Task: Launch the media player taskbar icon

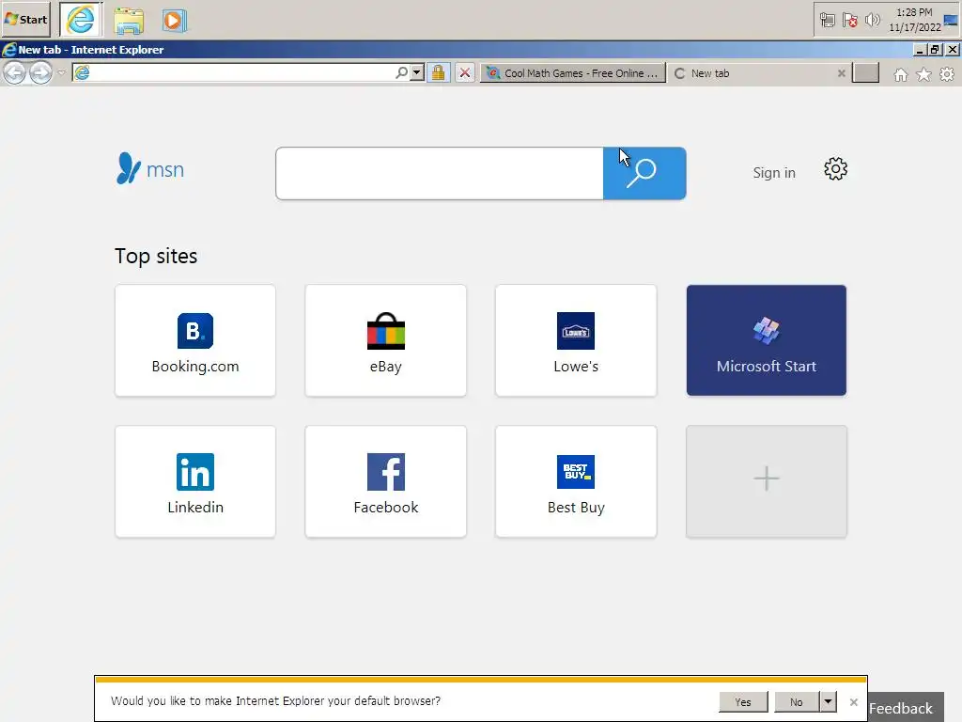Action: coord(174,21)
